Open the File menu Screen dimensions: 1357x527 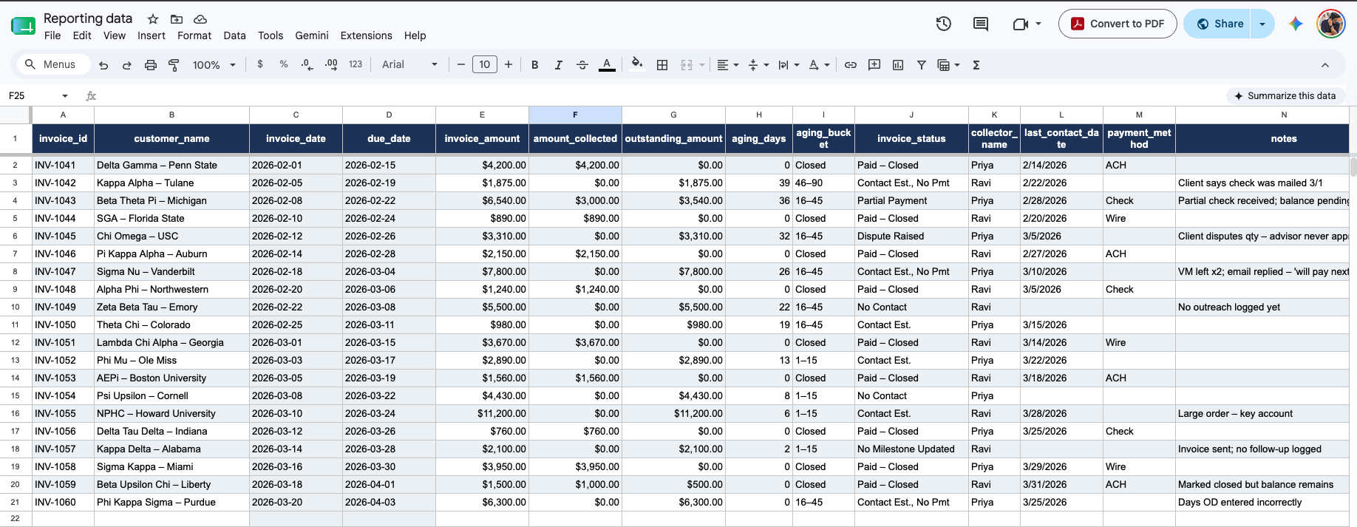point(52,35)
